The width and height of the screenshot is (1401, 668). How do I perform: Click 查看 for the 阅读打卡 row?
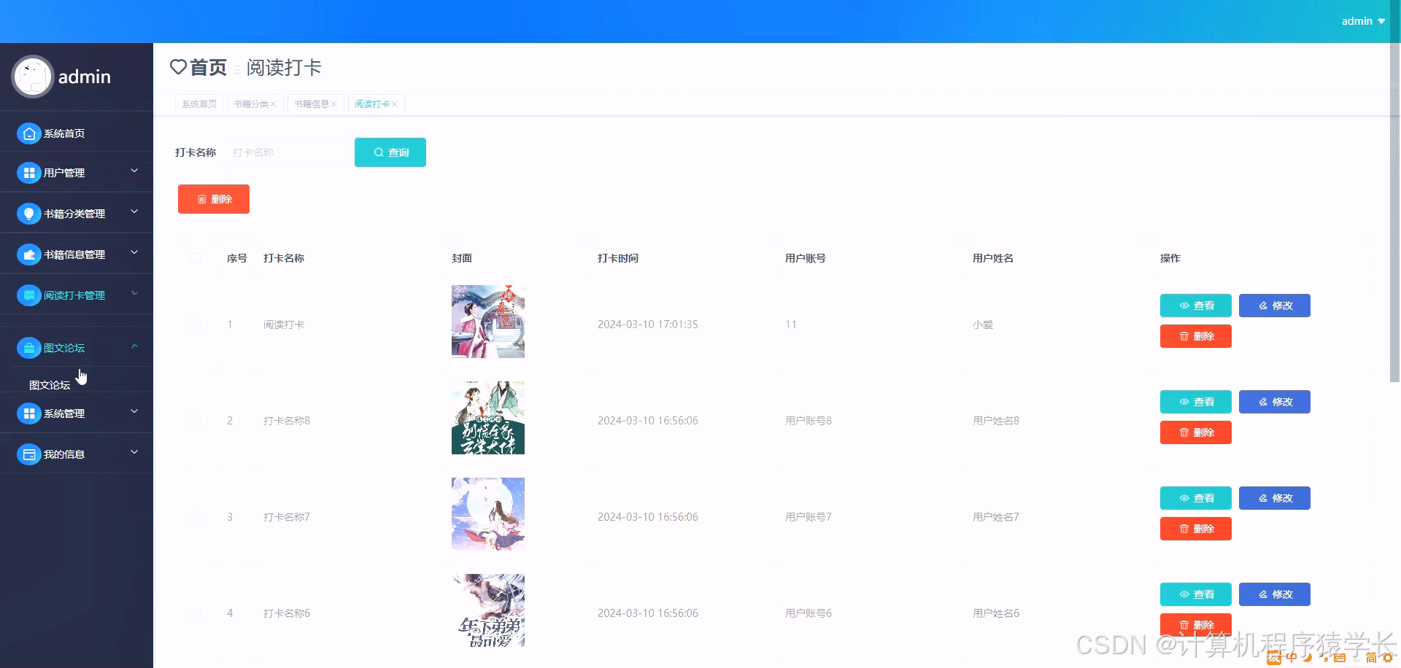[x=1195, y=306]
